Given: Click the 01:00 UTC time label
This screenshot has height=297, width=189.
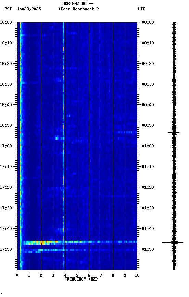Looking at the screenshot, I should 148,146.
